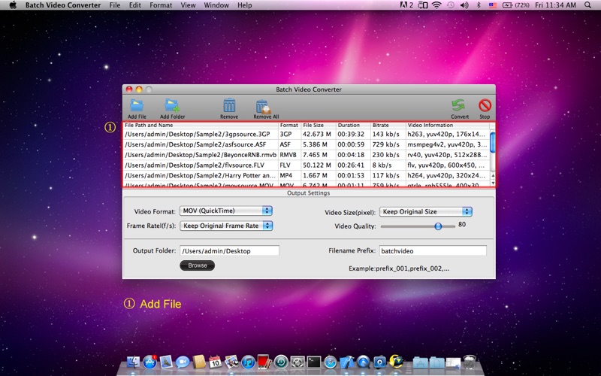Open the Mail stamp icon in Dock
The image size is (601, 376).
(166, 362)
